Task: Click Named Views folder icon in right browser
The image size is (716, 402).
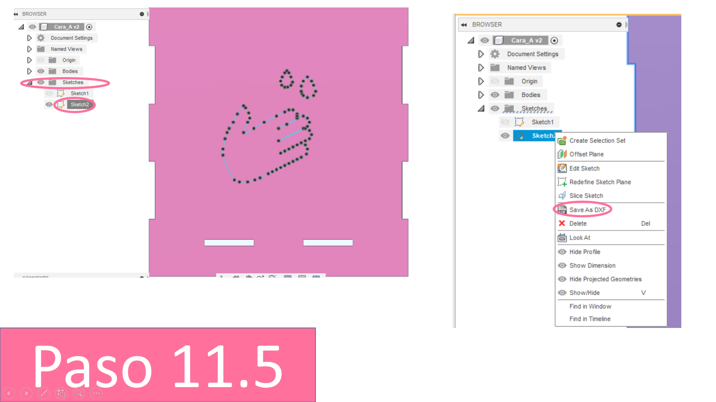Action: [495, 68]
